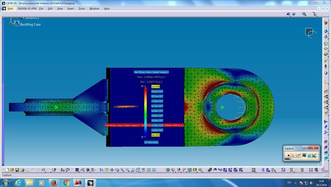This screenshot has height=187, width=331.
Task: Open the Insert menu
Action: click(x=71, y=8)
